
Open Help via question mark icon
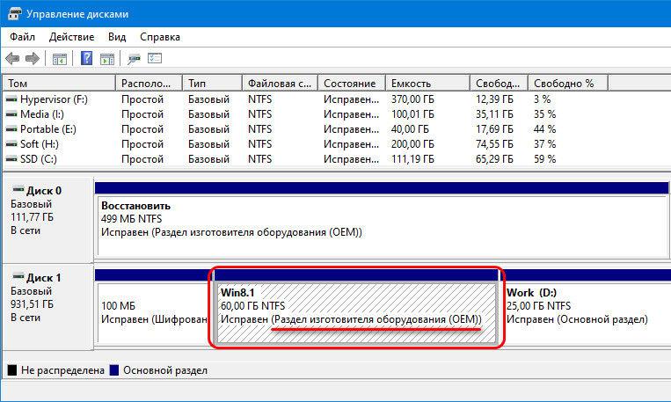[86, 58]
